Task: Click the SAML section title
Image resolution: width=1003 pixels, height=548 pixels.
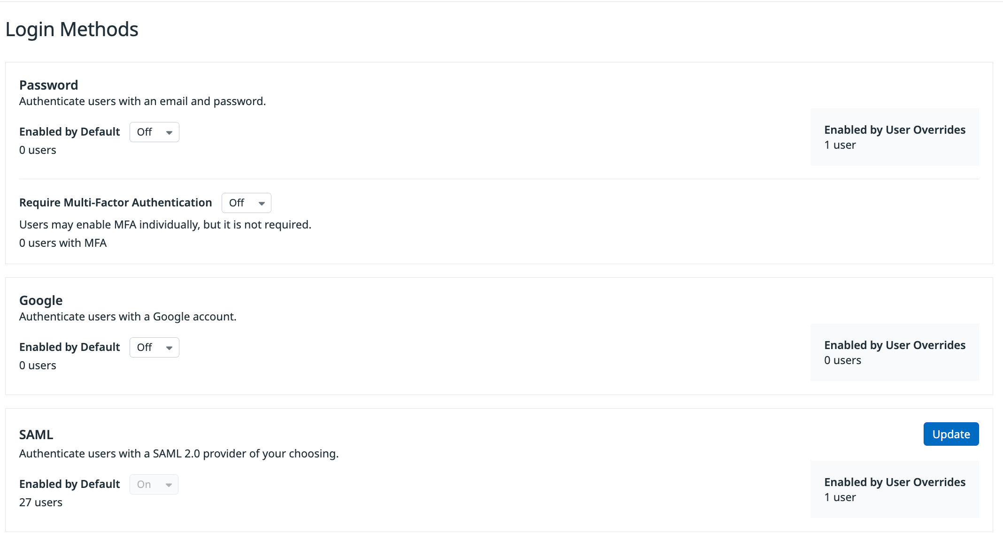Action: click(x=36, y=434)
